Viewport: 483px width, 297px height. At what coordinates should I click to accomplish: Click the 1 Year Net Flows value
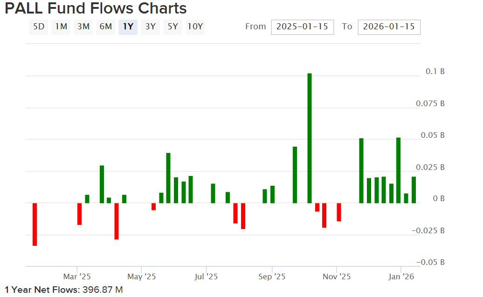pos(103,290)
